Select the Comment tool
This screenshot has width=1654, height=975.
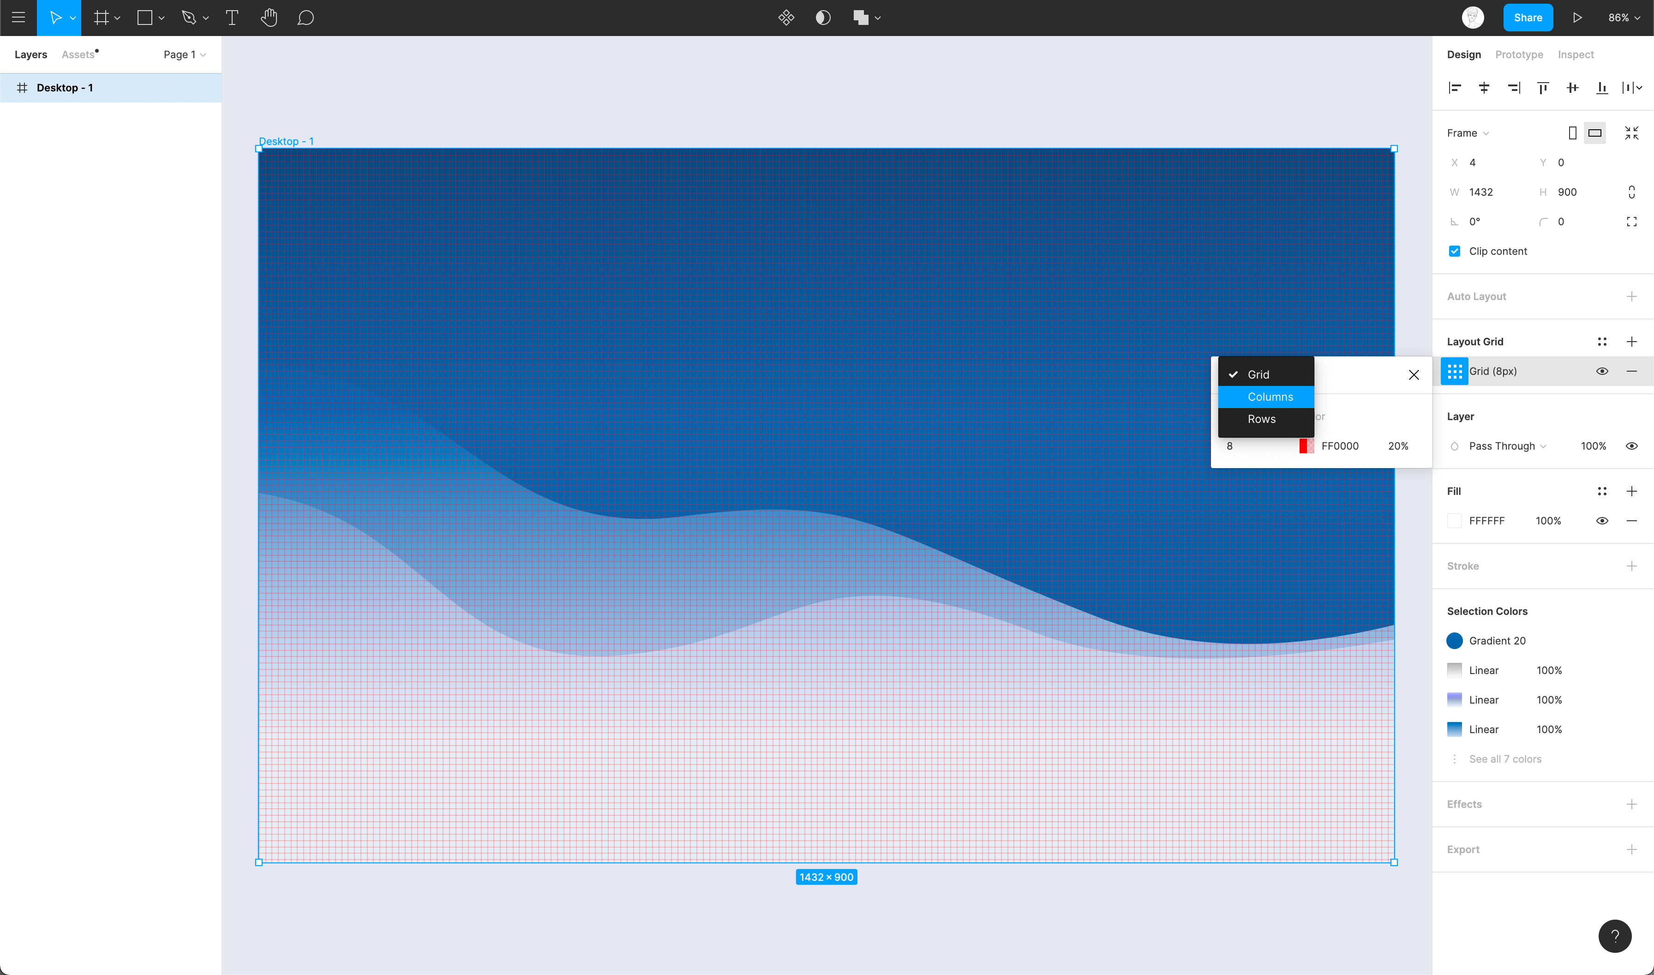point(306,18)
